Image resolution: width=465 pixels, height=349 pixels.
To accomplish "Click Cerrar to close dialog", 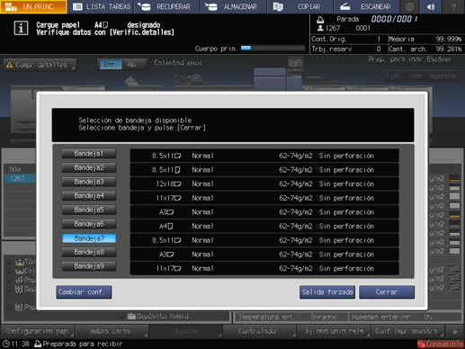I will 387,292.
